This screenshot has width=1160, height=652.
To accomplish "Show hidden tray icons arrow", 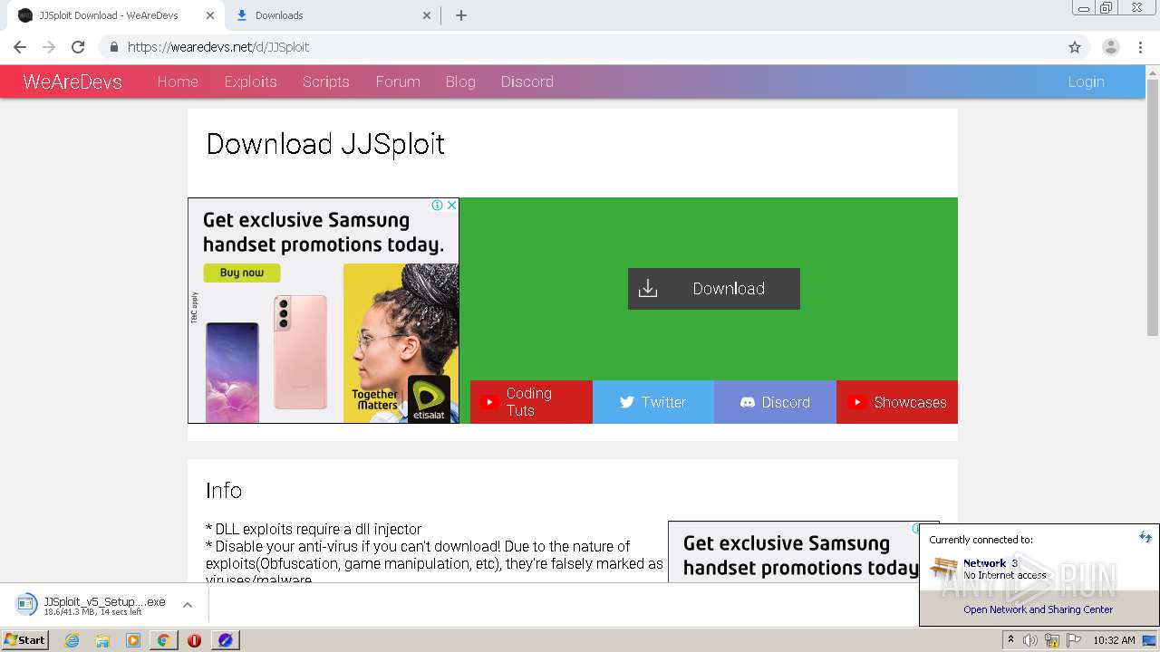I will tap(1010, 640).
